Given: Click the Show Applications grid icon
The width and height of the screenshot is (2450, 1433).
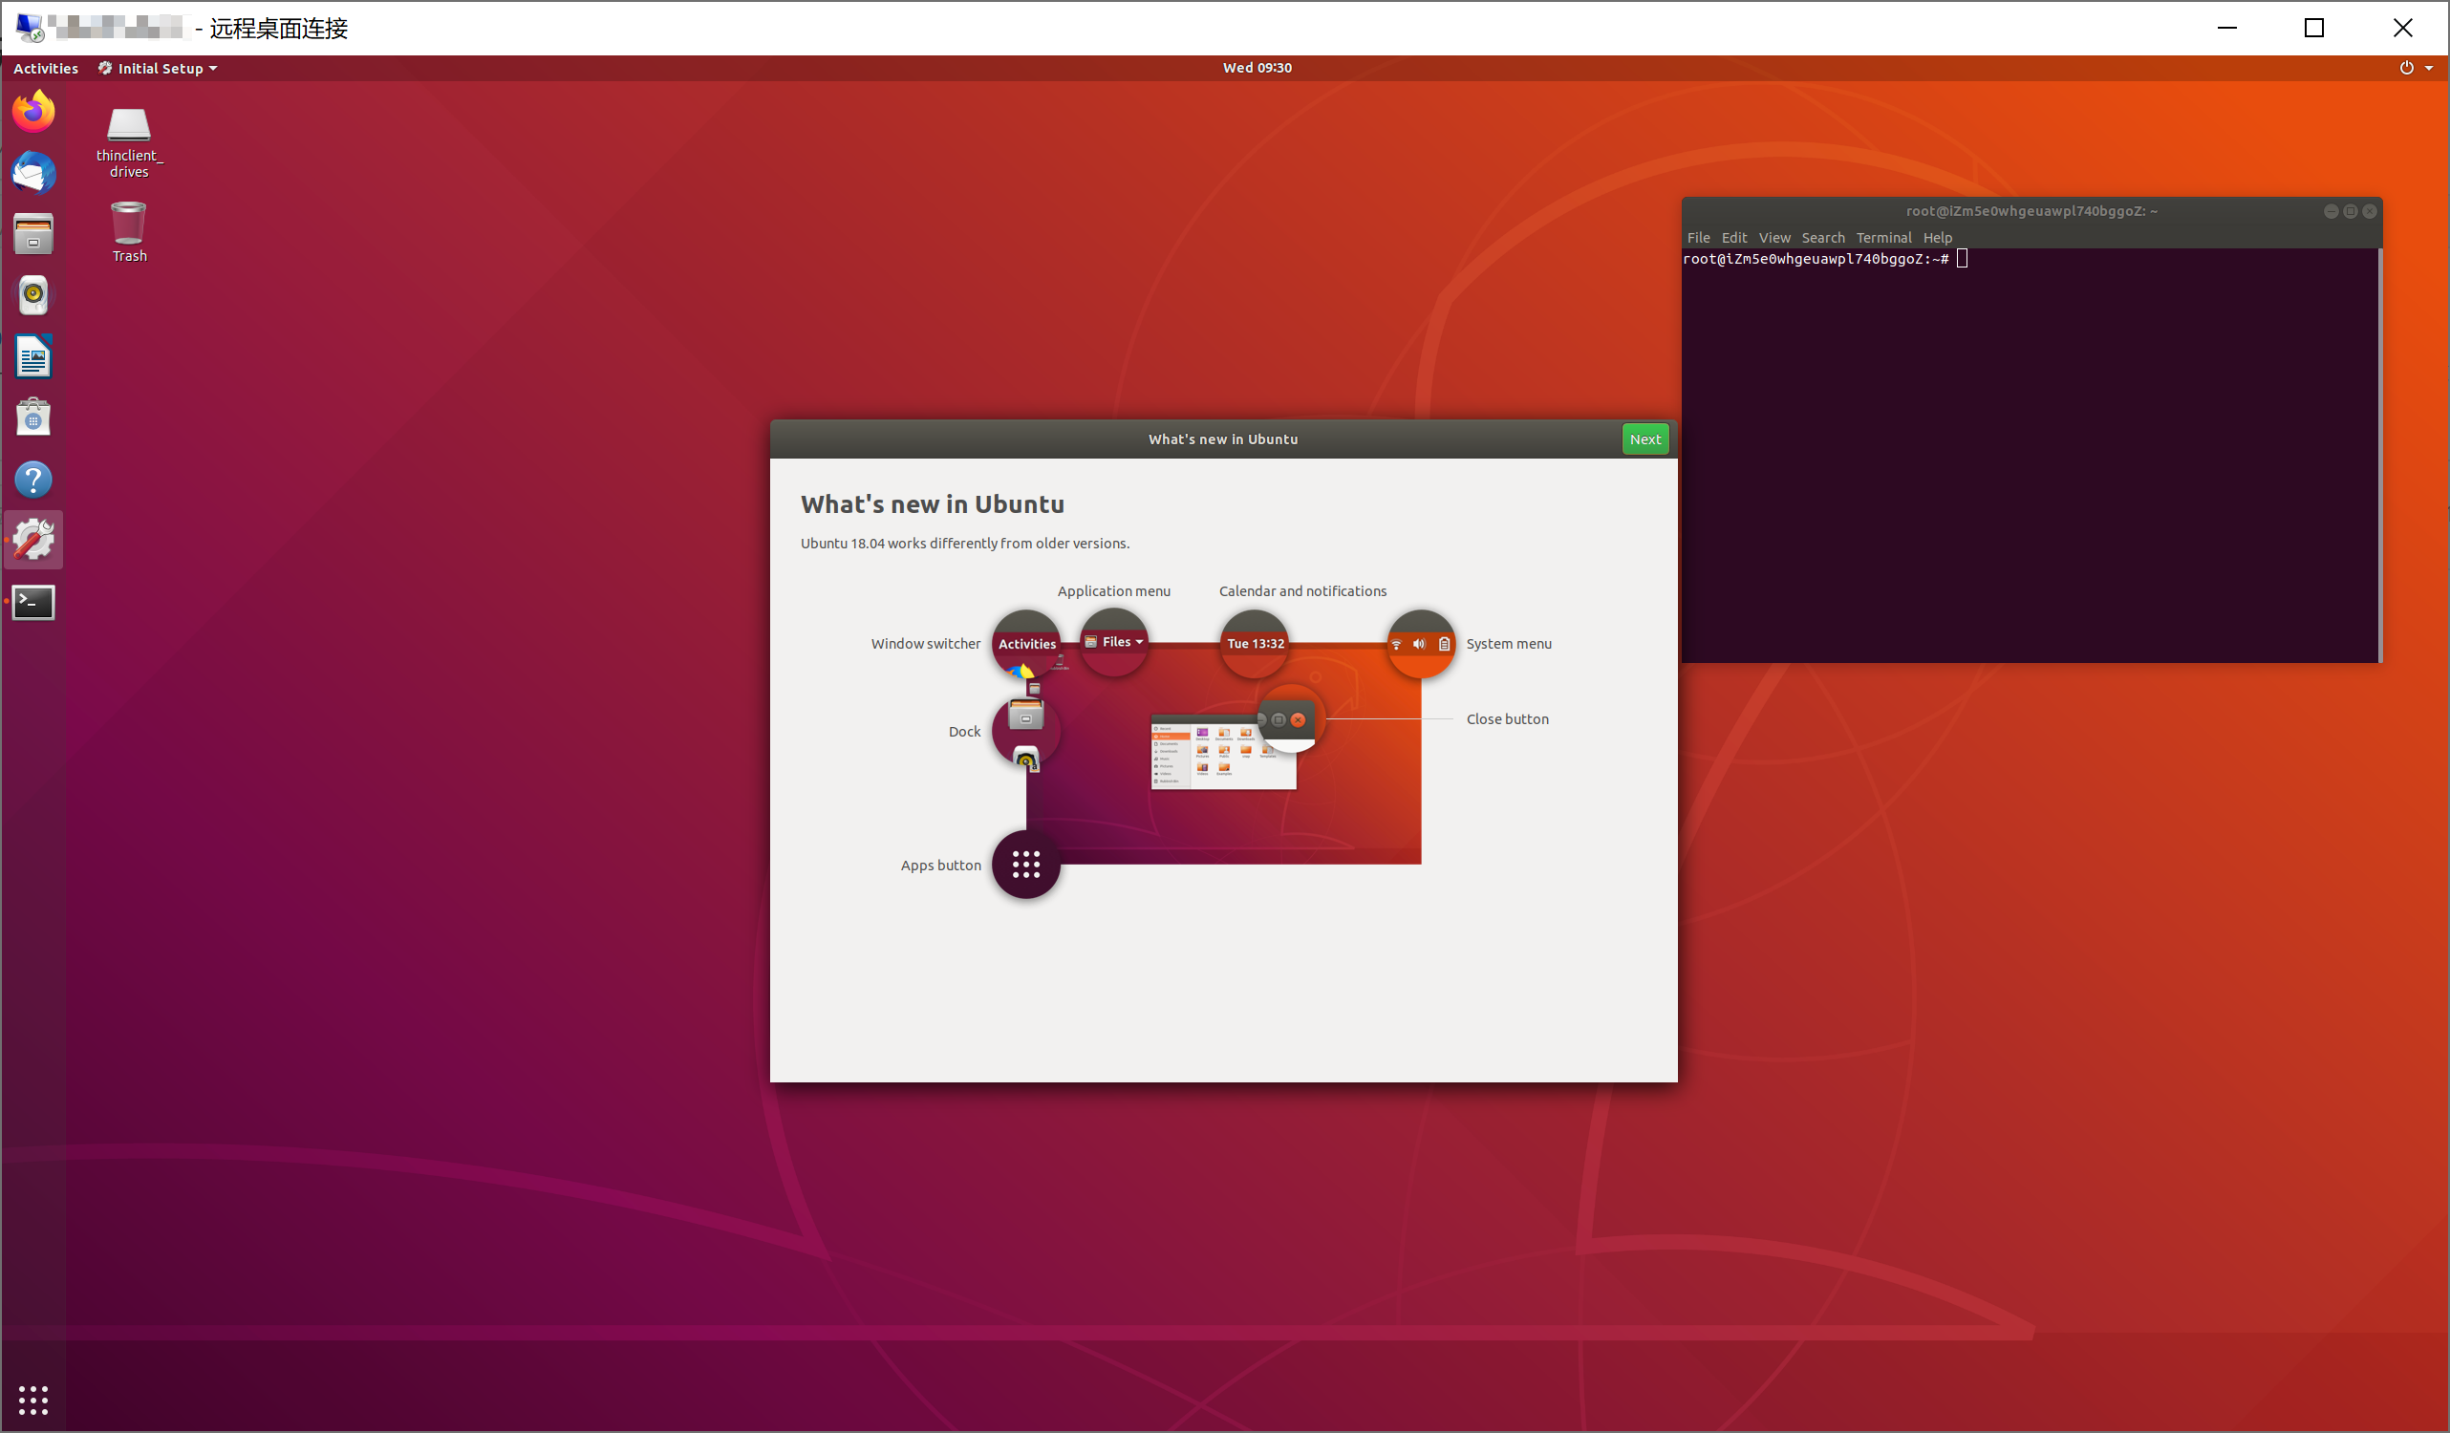Looking at the screenshot, I should (x=32, y=1399).
